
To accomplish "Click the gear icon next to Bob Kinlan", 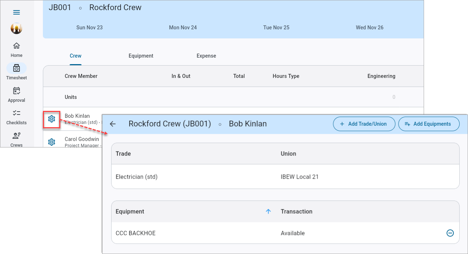I will coord(51,120).
